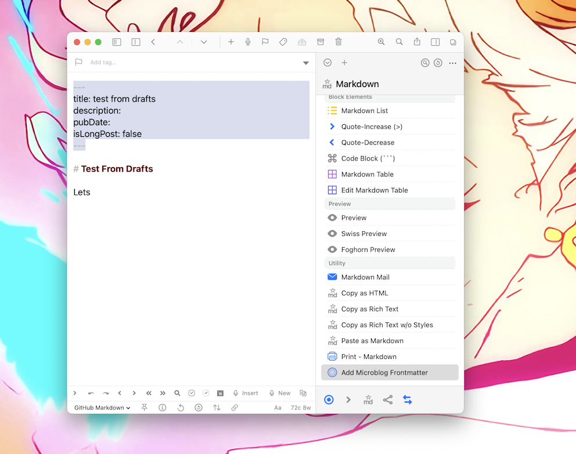The height and width of the screenshot is (454, 576).
Task: Click the search magnifier in top toolbar
Action: coord(399,42)
